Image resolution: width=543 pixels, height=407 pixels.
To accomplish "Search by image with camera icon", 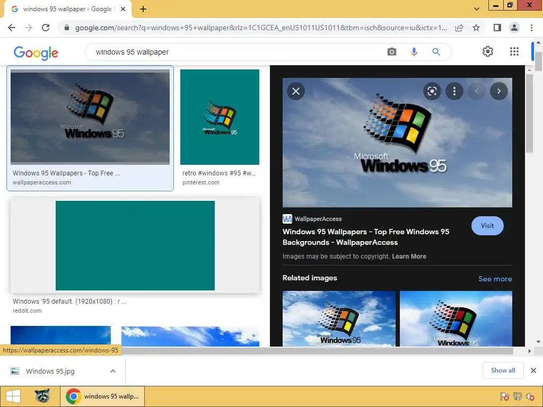I will click(x=392, y=52).
